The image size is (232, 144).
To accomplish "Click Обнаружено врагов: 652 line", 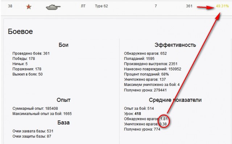I will click(x=145, y=53).
